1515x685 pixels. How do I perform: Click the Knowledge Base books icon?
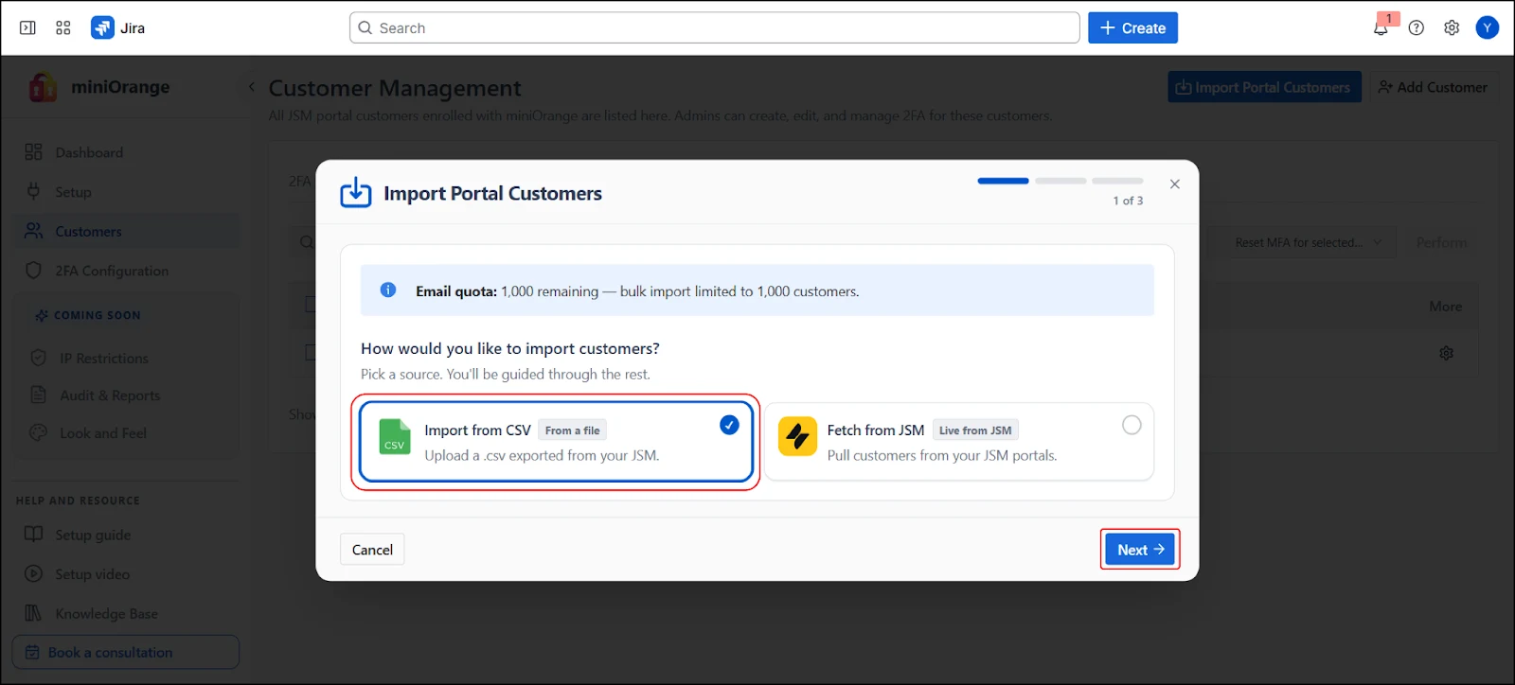pyautogui.click(x=34, y=613)
